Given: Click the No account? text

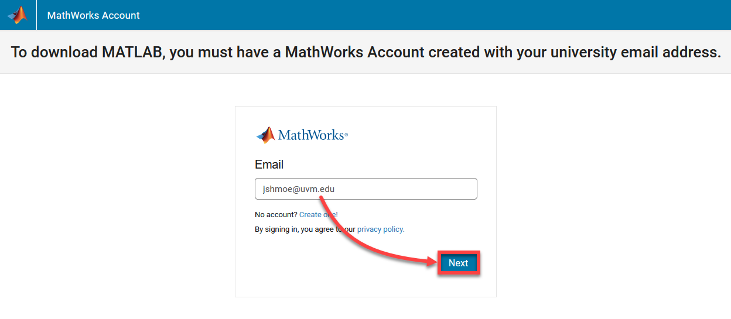Looking at the screenshot, I should click(x=276, y=215).
